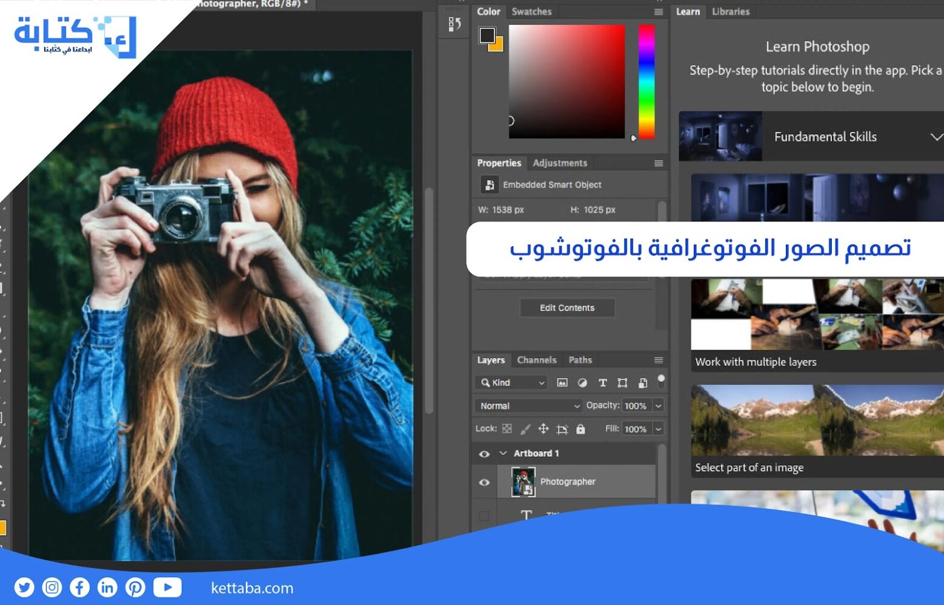
Task: Click the Ketaba logo in the corner
Action: tap(76, 36)
